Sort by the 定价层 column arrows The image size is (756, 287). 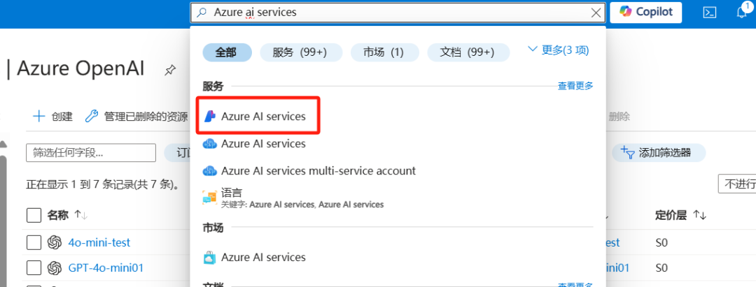click(699, 215)
